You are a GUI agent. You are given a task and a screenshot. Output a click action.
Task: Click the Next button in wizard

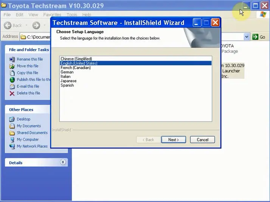click(x=174, y=140)
